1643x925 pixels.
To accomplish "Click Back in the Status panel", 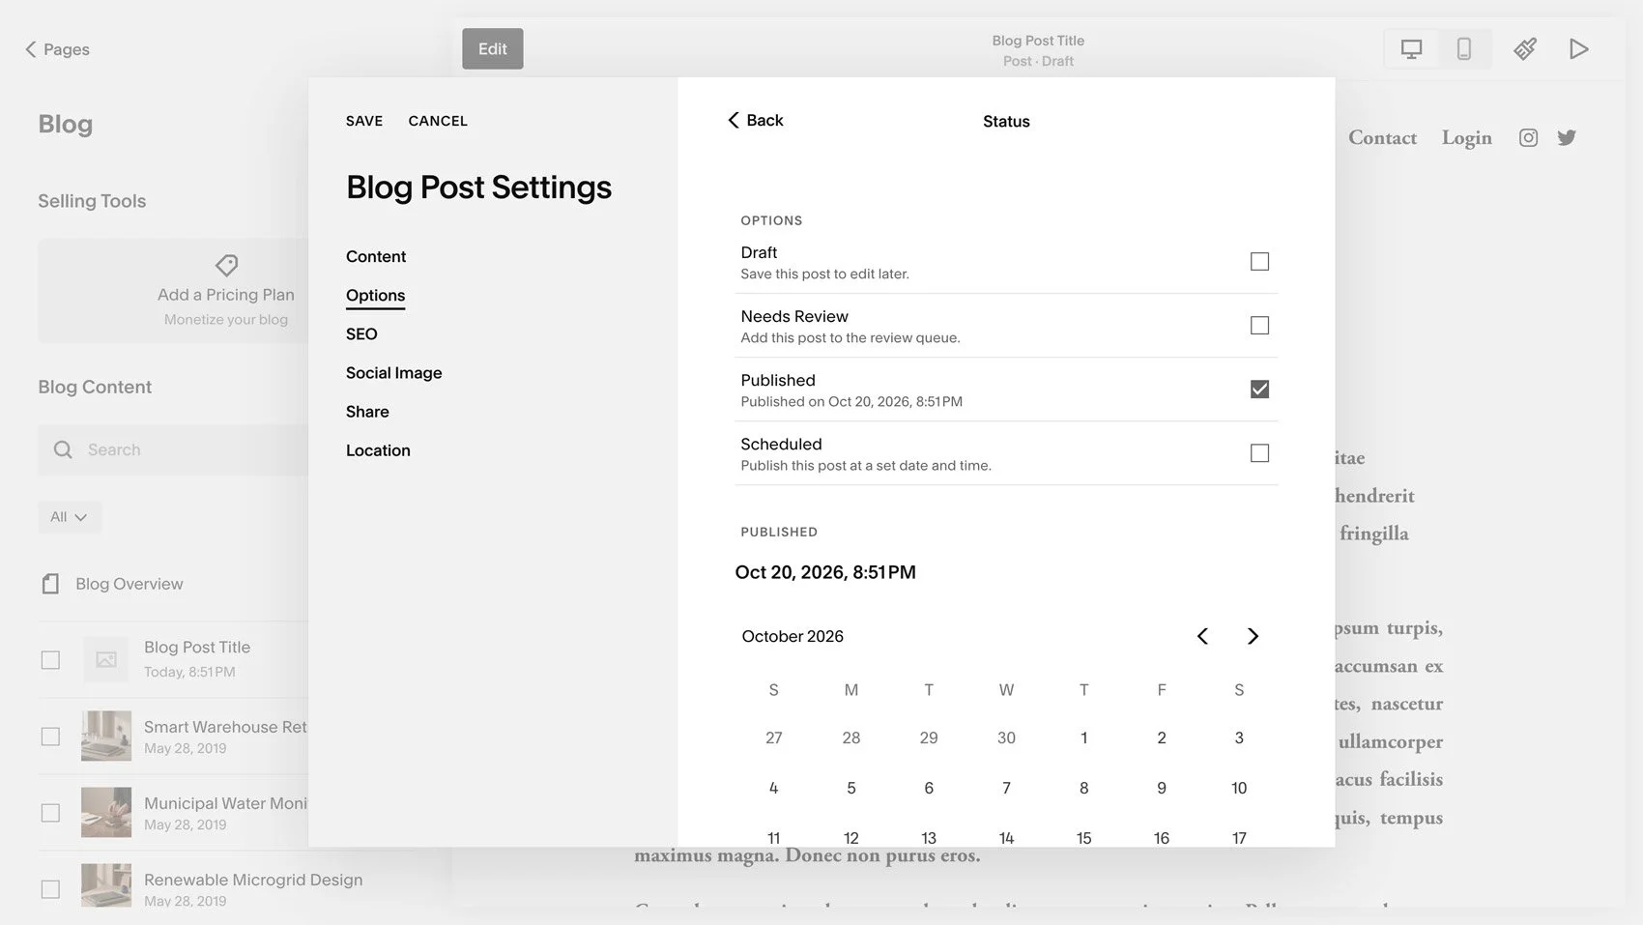I will pyautogui.click(x=755, y=120).
